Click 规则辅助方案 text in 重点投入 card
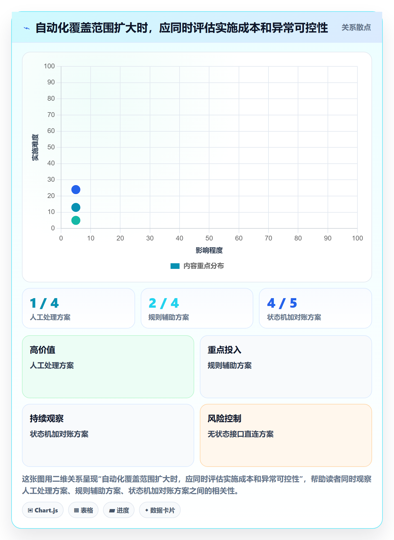 [x=230, y=365]
